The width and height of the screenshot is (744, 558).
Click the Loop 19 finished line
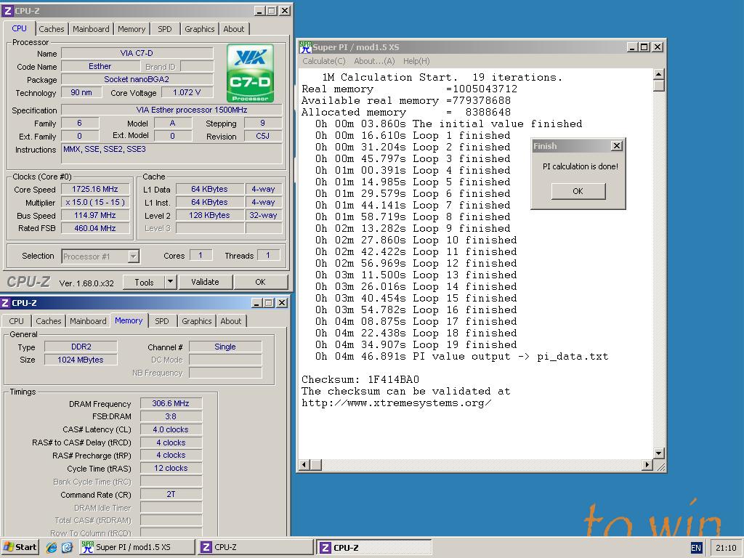tap(416, 345)
